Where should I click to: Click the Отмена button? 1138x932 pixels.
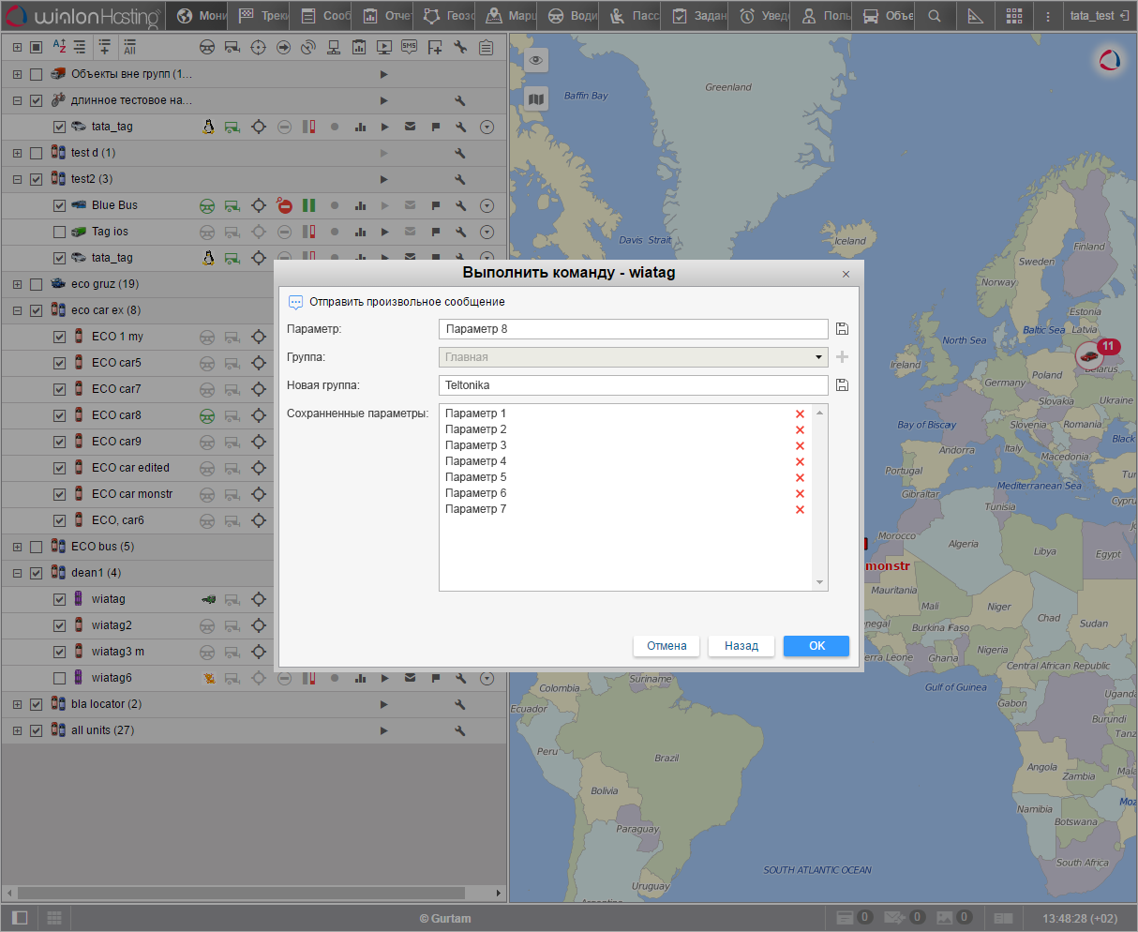click(x=666, y=645)
